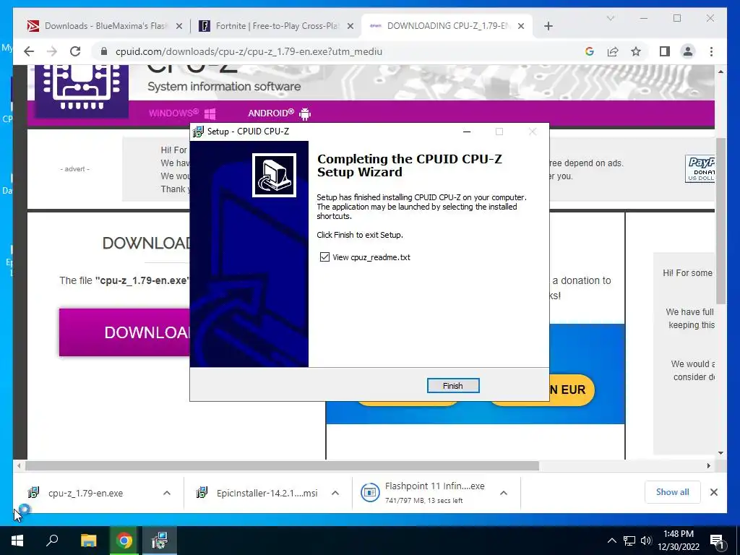
Task: Click the scroll right arrow
Action: pyautogui.click(x=708, y=466)
